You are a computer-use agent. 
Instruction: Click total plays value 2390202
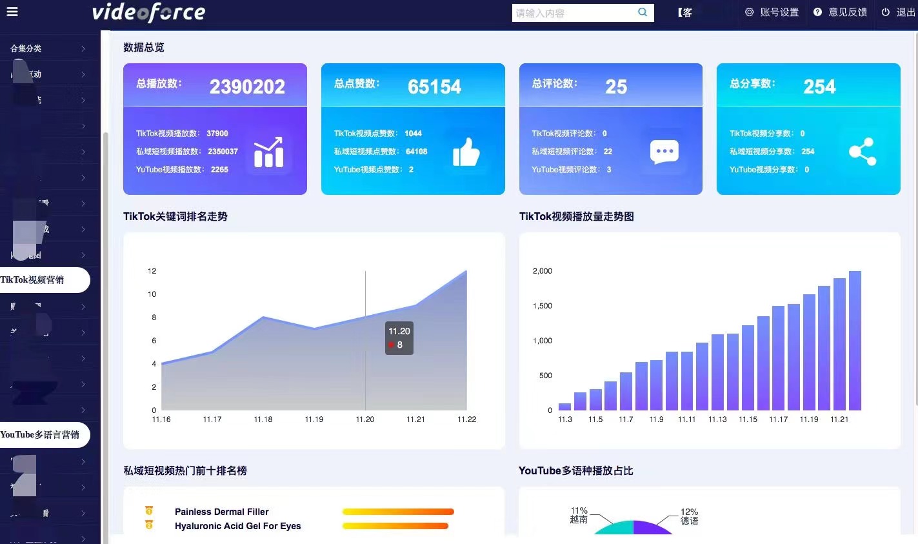[247, 86]
